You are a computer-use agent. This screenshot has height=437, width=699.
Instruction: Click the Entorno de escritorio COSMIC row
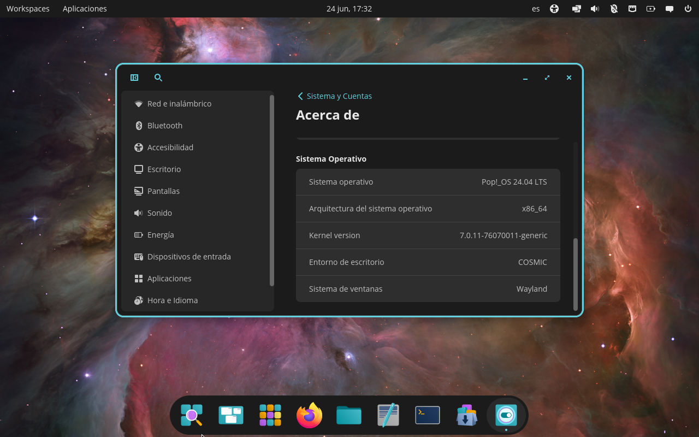pyautogui.click(x=428, y=262)
